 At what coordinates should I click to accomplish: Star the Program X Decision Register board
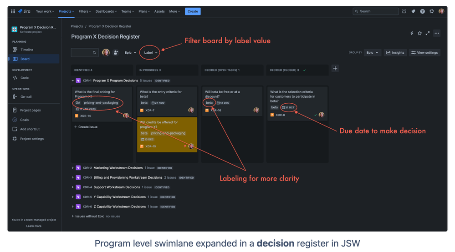[x=419, y=33]
